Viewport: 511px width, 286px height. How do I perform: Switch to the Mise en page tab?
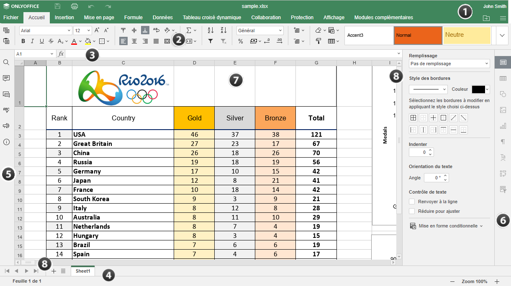tap(99, 18)
